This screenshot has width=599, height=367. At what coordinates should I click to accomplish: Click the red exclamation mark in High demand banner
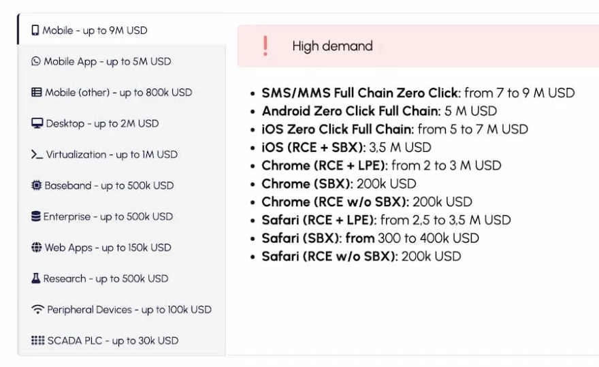pyautogui.click(x=265, y=46)
